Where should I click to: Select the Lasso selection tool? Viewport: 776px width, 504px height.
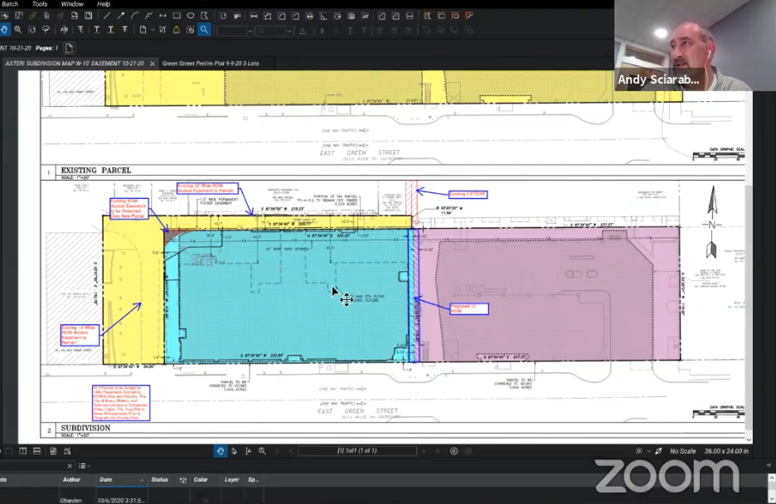pyautogui.click(x=46, y=30)
